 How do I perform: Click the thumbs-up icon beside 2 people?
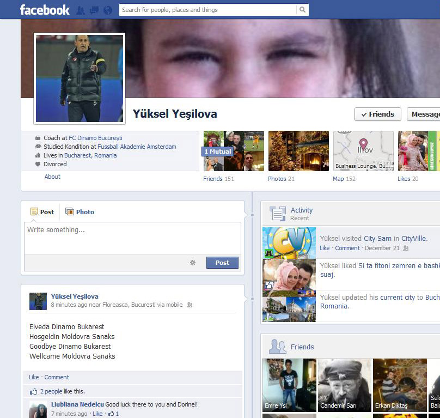34,391
